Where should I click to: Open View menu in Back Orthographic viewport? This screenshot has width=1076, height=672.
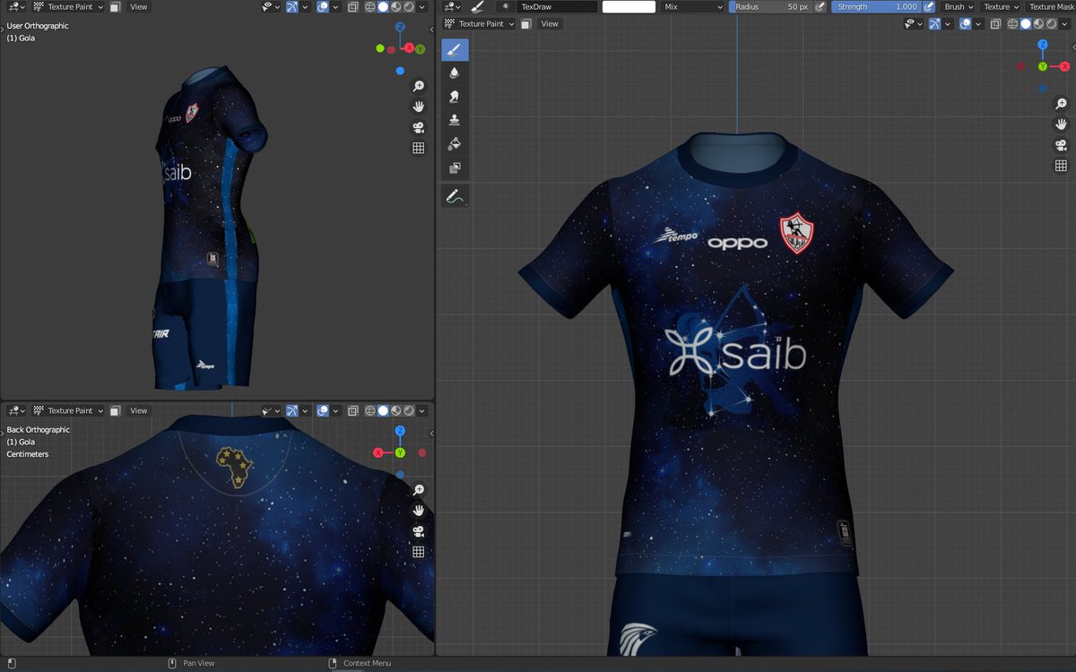(139, 410)
